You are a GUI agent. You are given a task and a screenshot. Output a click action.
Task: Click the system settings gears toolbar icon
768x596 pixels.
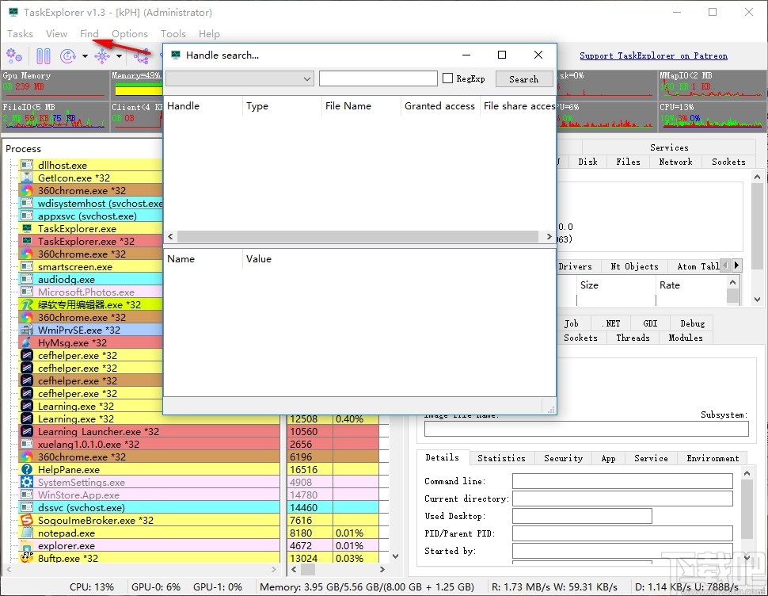[x=14, y=56]
